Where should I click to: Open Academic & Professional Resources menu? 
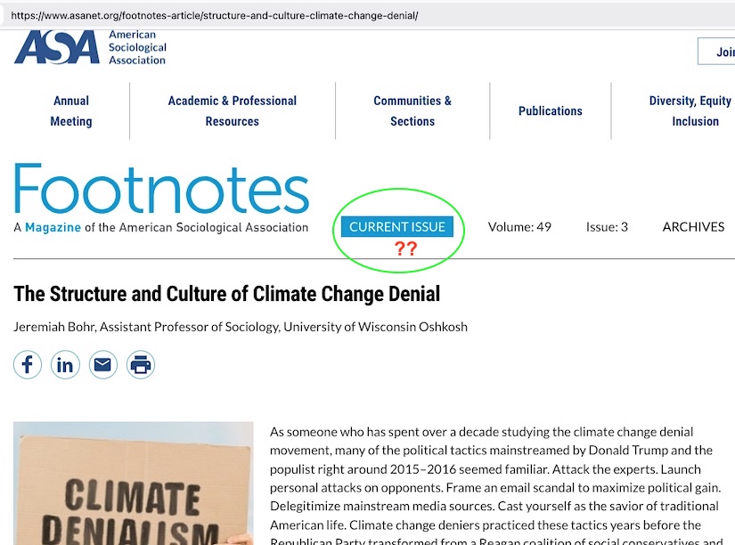click(232, 111)
